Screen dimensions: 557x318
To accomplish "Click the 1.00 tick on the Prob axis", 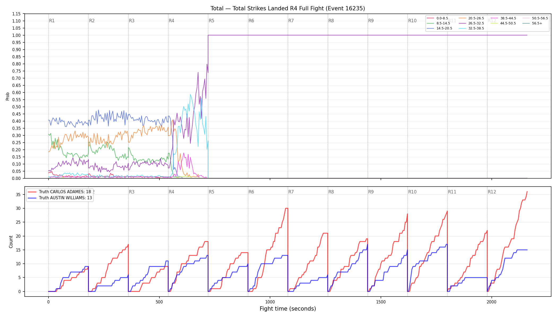I will click(16, 35).
